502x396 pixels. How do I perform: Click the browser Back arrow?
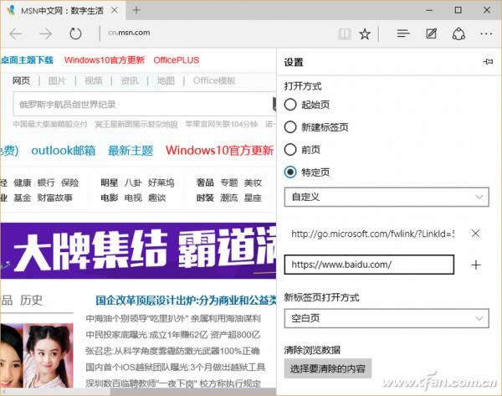click(16, 33)
